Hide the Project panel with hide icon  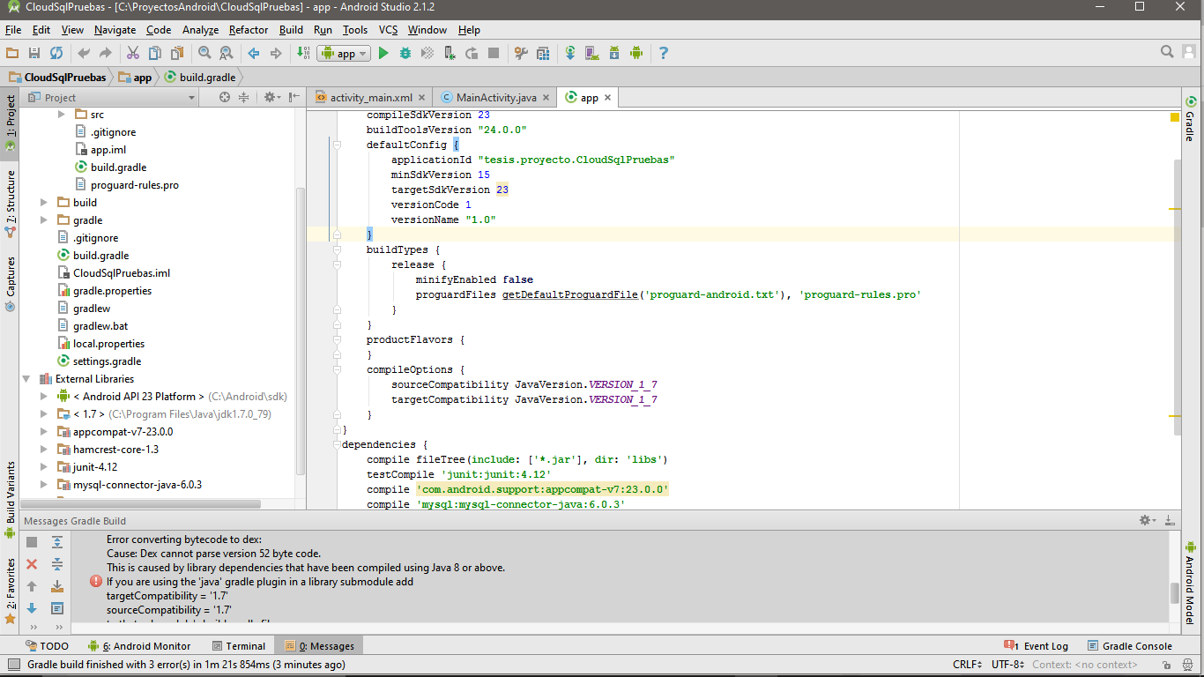pyautogui.click(x=294, y=97)
